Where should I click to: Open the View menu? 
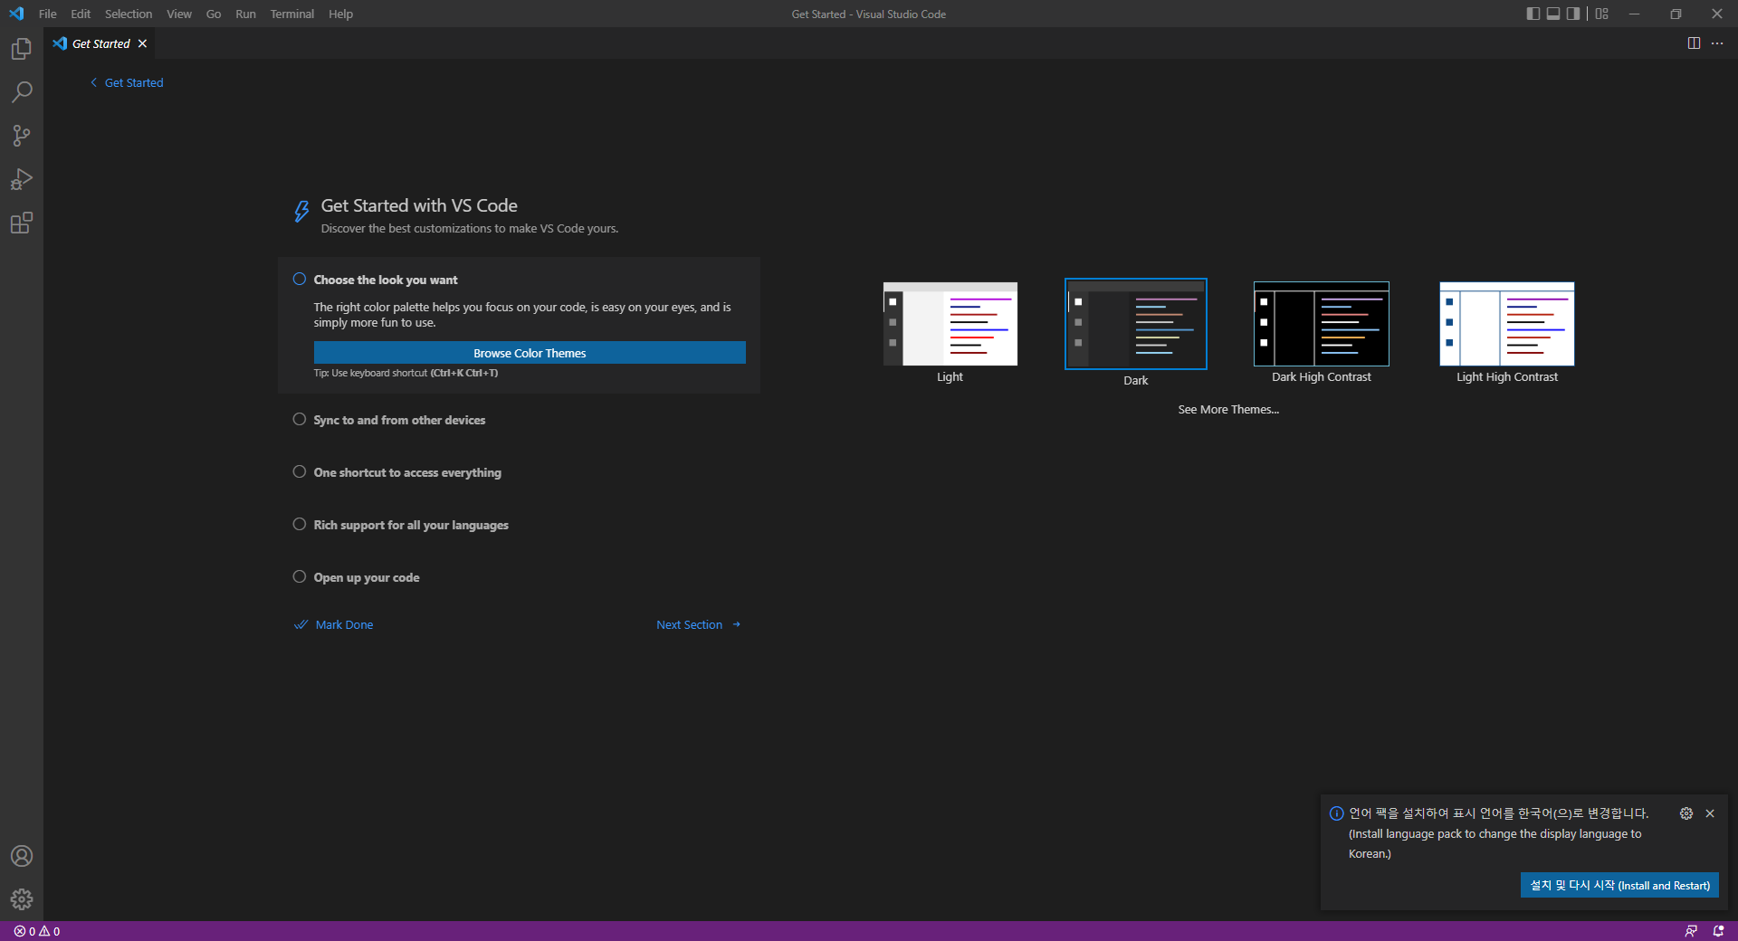click(x=179, y=14)
